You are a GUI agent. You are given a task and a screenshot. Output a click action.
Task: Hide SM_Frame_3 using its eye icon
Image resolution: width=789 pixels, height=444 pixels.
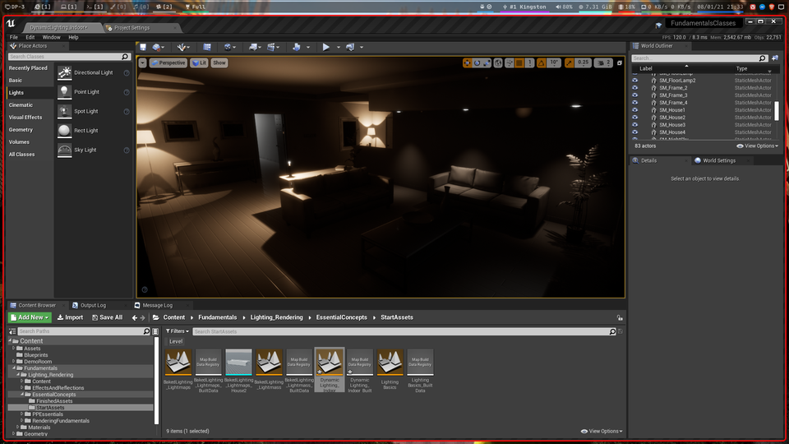(x=635, y=95)
